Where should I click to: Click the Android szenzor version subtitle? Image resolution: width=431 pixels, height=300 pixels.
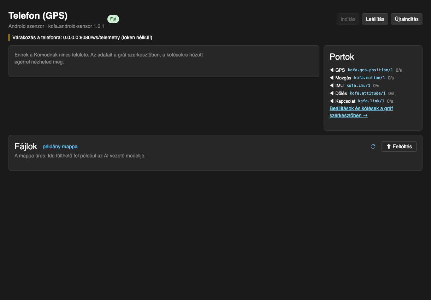[56, 26]
